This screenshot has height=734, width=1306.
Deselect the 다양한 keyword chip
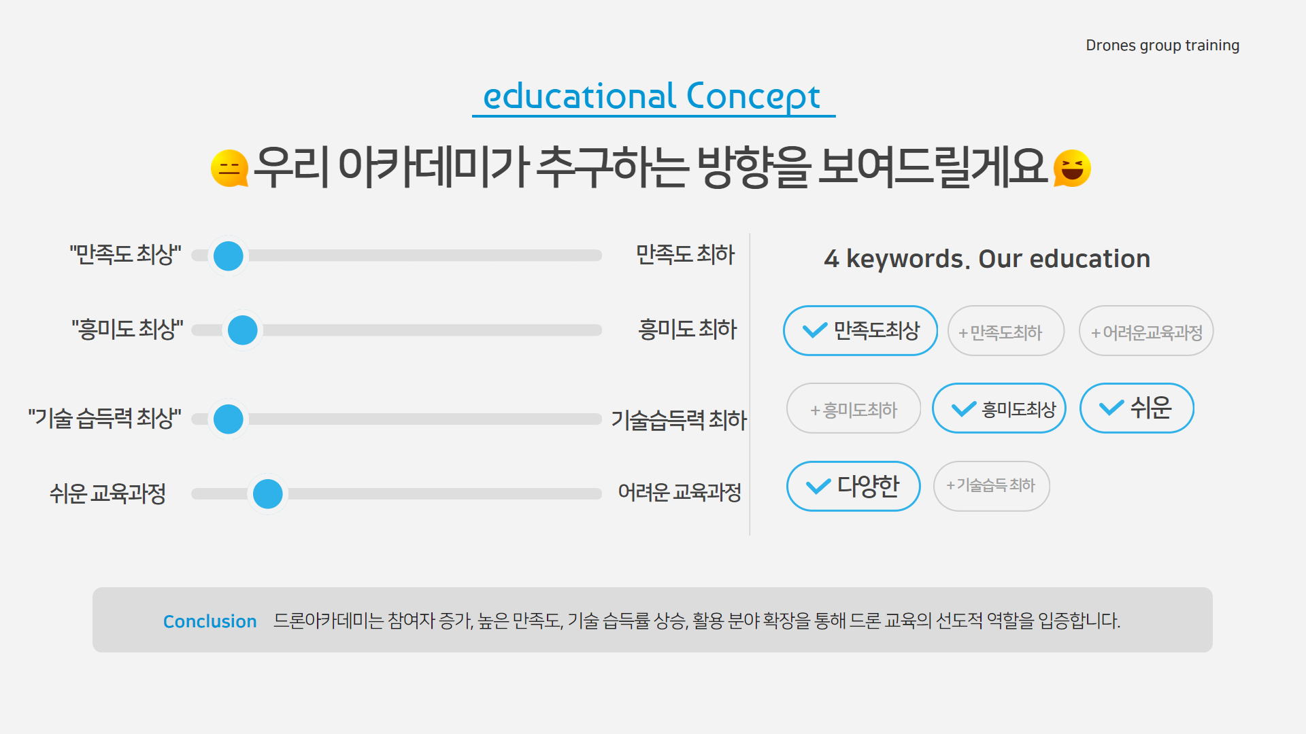click(x=854, y=487)
